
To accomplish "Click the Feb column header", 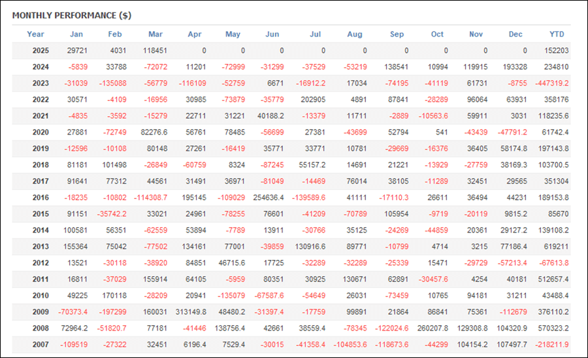I will 115,34.
